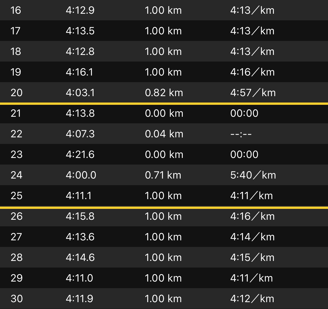
Task: Select lap 17 with time 4:13.5
Action: click(x=164, y=31)
